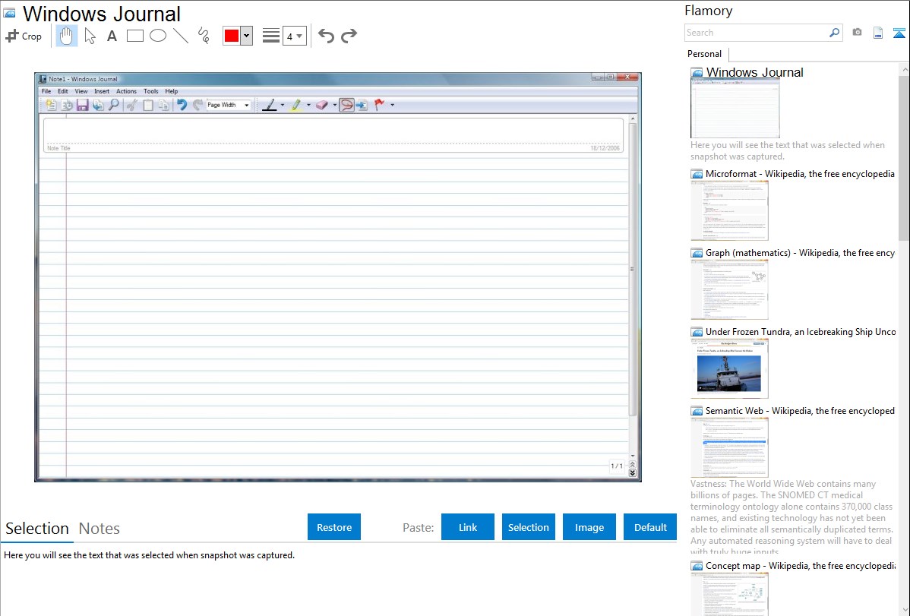910x616 pixels.
Task: Click the purple Save floppy icon in Journal
Action: point(82,105)
